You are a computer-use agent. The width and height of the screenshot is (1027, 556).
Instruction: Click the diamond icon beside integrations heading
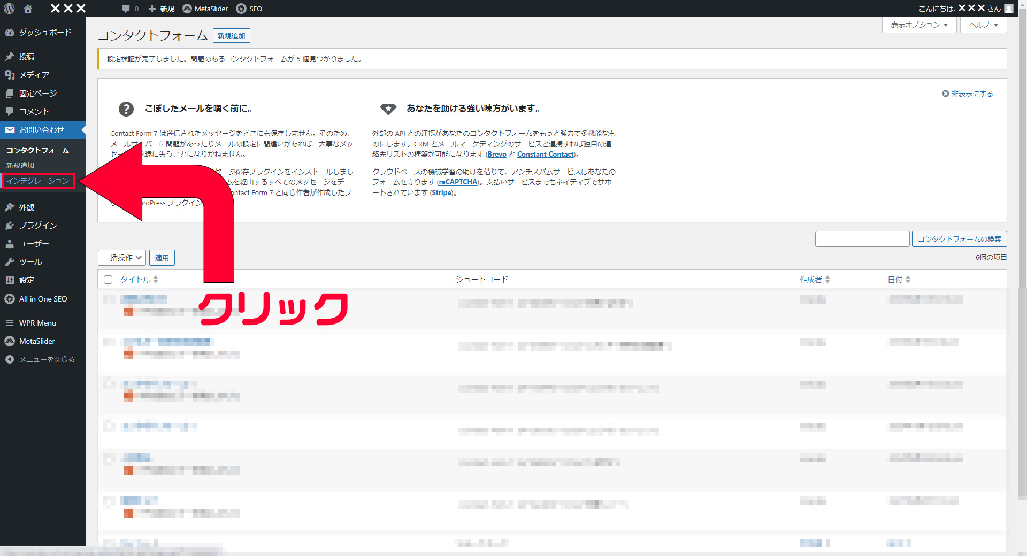(x=388, y=109)
